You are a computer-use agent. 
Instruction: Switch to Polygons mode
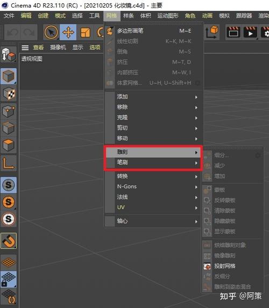pyautogui.click(x=9, y=145)
